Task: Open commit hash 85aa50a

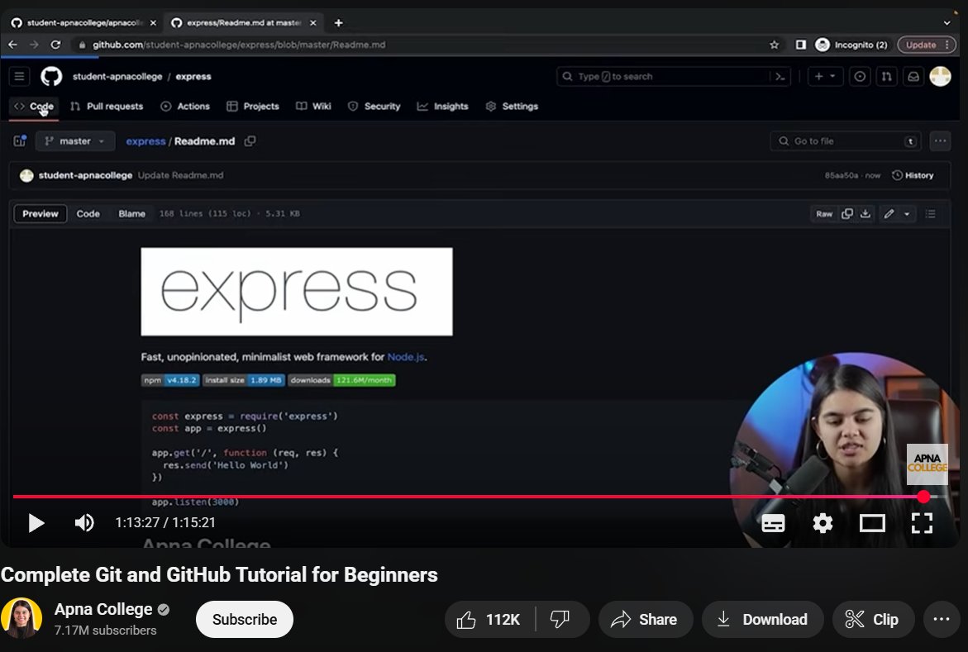Action: click(842, 175)
